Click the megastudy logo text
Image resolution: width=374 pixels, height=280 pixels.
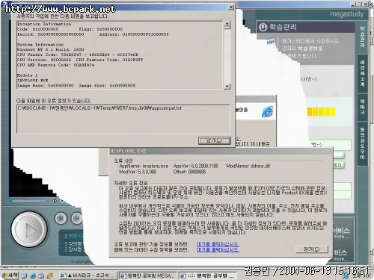(347, 14)
